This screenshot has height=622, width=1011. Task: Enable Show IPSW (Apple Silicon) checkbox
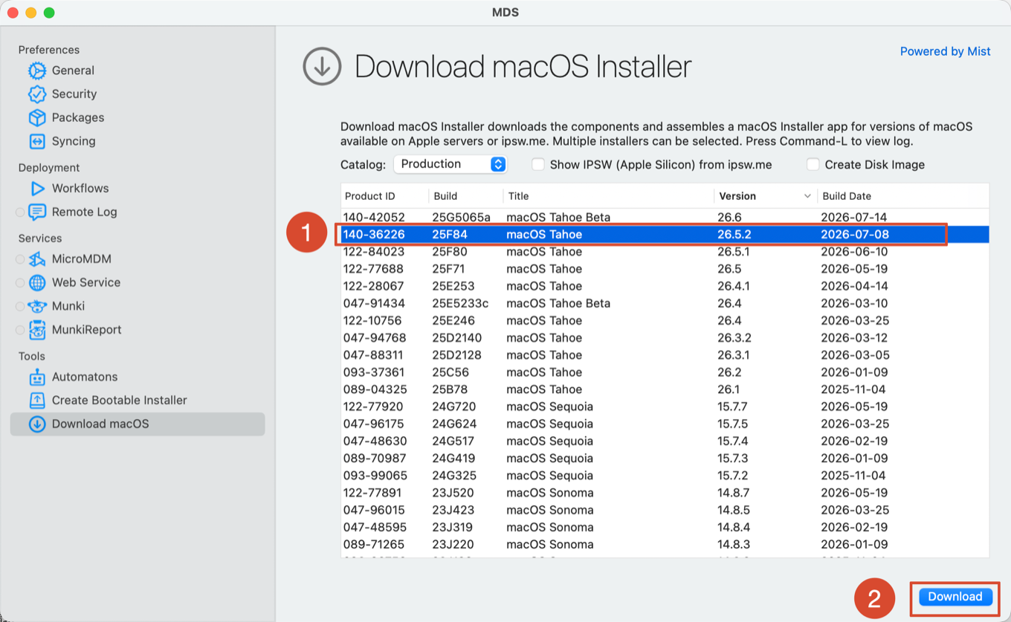(x=538, y=164)
